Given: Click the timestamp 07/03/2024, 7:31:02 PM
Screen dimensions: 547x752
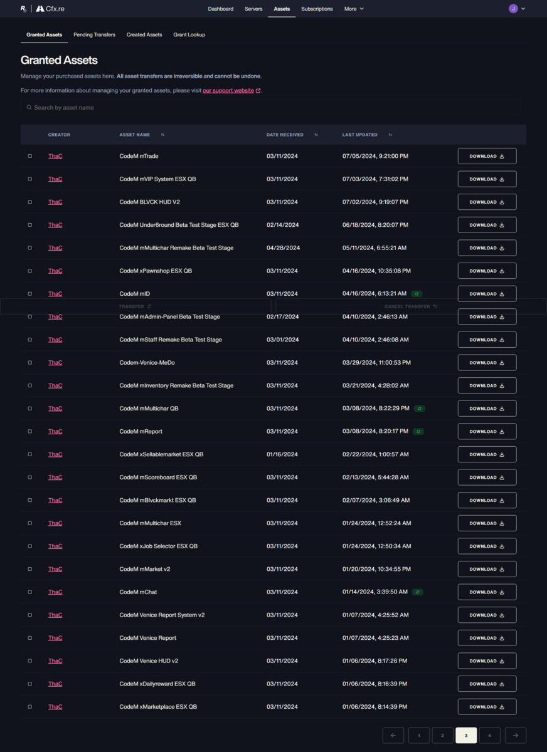Looking at the screenshot, I should (x=375, y=179).
